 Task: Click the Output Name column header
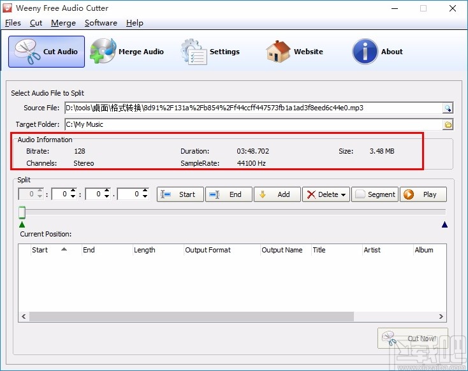tap(286, 250)
